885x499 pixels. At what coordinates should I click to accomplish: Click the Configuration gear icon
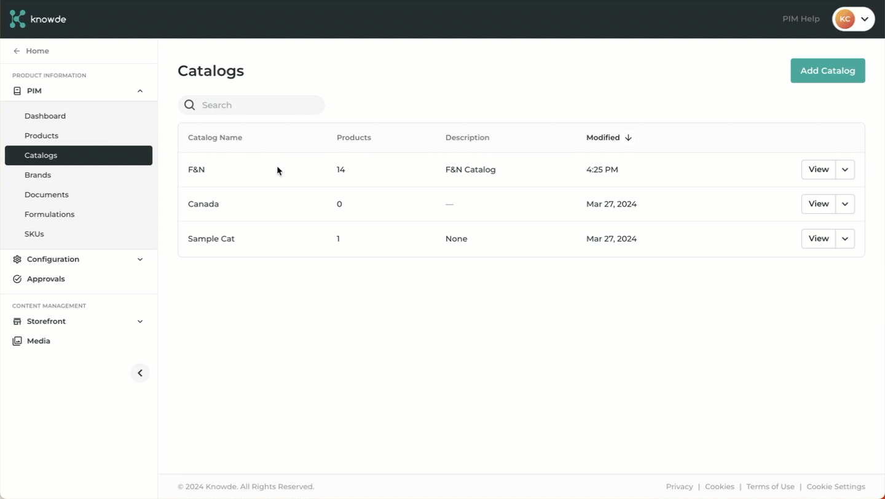click(17, 259)
